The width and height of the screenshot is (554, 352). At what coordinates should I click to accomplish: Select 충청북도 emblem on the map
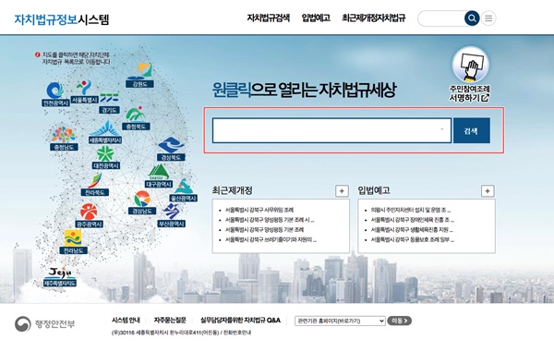click(x=136, y=118)
